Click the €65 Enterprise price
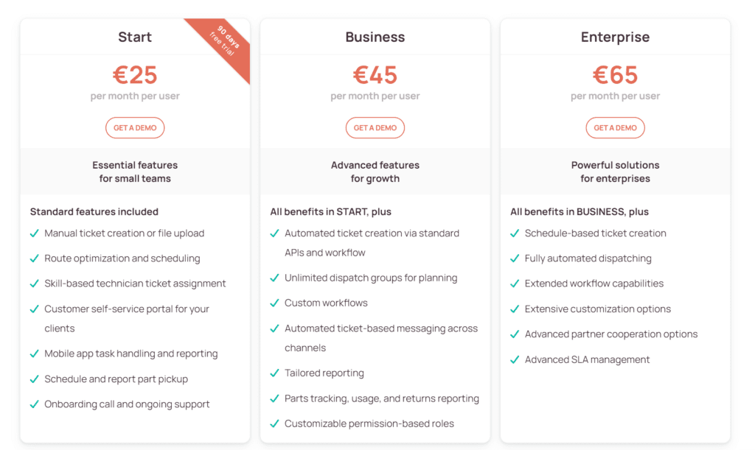 click(x=615, y=75)
